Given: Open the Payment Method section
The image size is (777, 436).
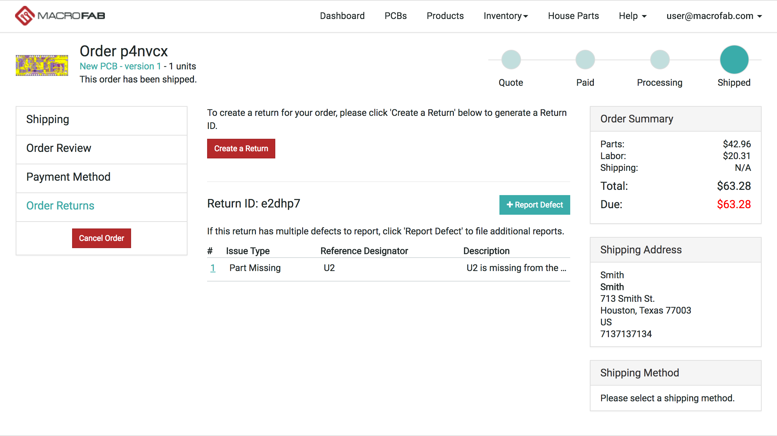Looking at the screenshot, I should [68, 177].
